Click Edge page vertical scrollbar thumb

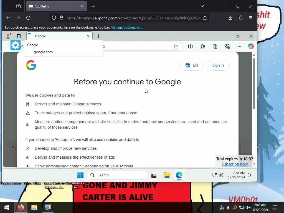[254, 84]
